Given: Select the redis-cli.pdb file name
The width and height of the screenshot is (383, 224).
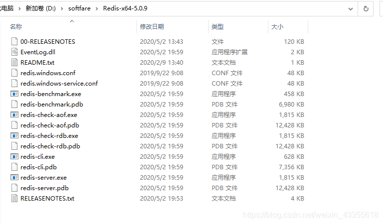Looking at the screenshot, I should pyautogui.click(x=38, y=167).
